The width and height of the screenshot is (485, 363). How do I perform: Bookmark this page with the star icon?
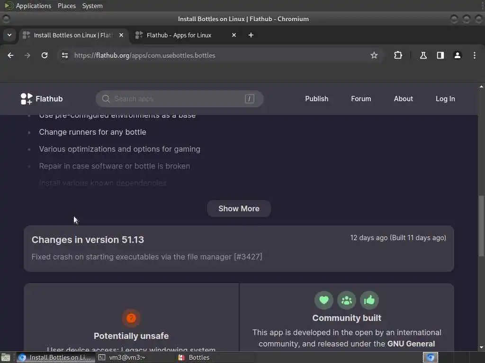coord(374,55)
